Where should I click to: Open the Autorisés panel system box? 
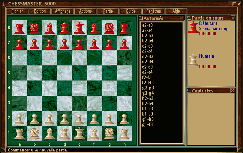(x=141, y=18)
